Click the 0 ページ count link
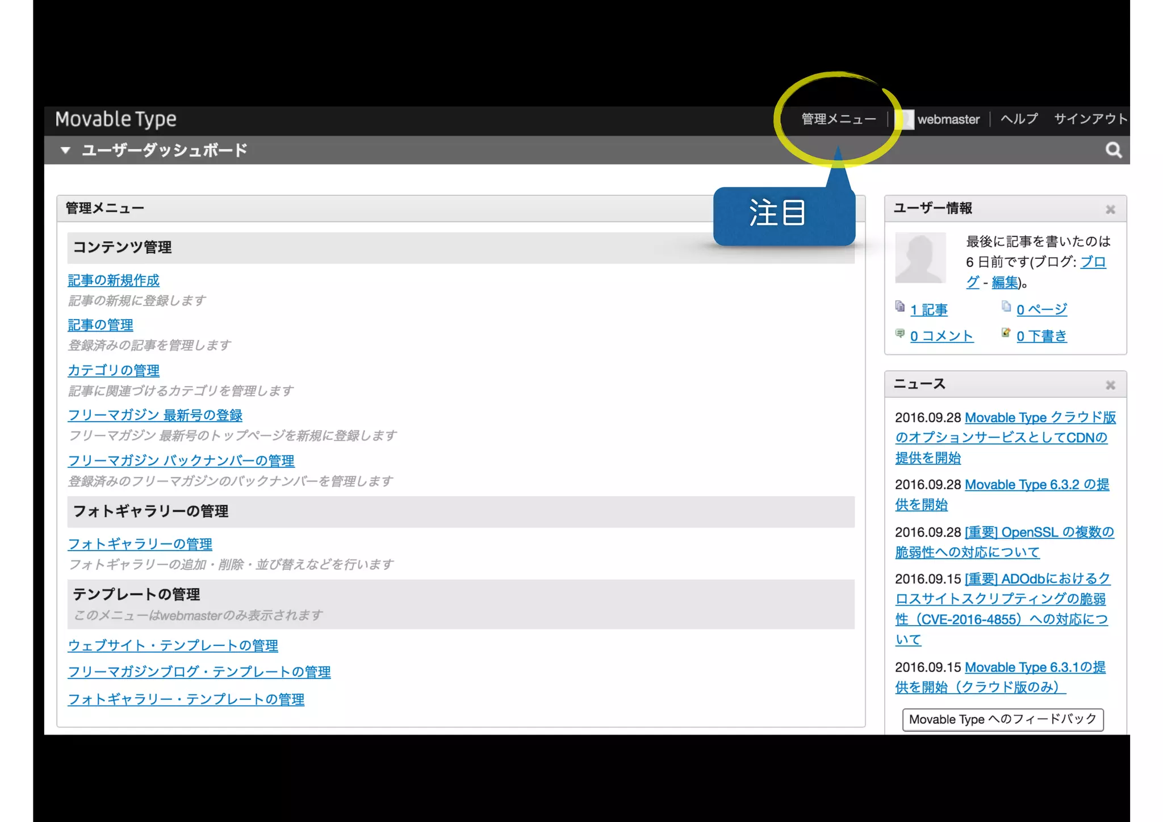Image resolution: width=1163 pixels, height=822 pixels. pos(1042,310)
